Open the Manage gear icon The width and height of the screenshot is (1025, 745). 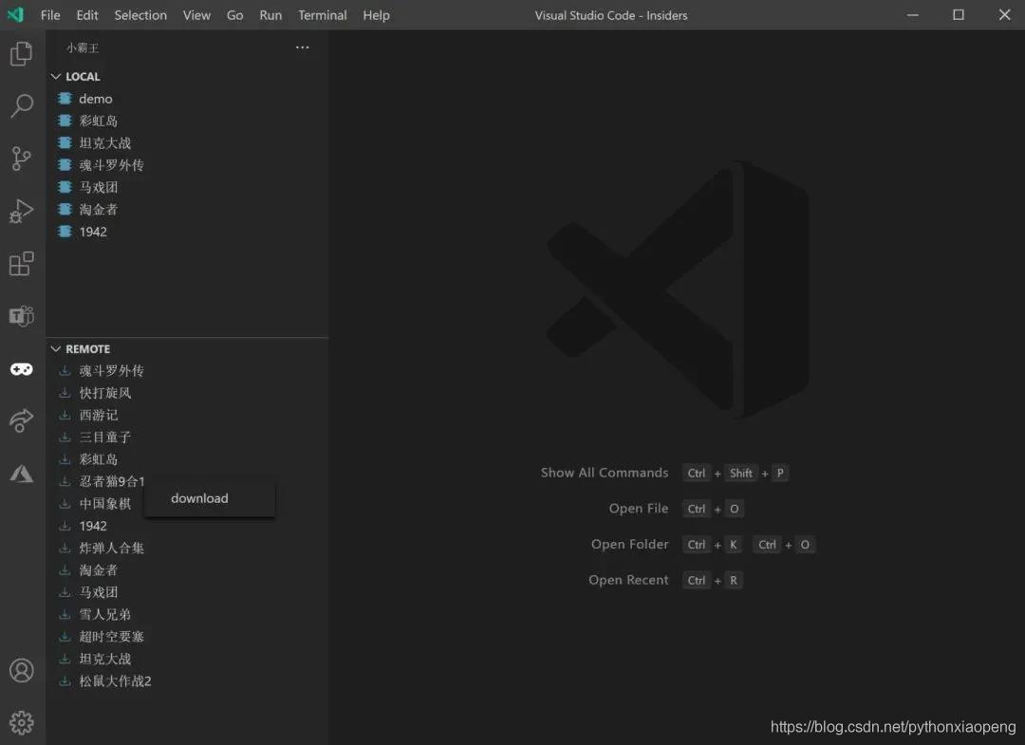[x=22, y=723]
